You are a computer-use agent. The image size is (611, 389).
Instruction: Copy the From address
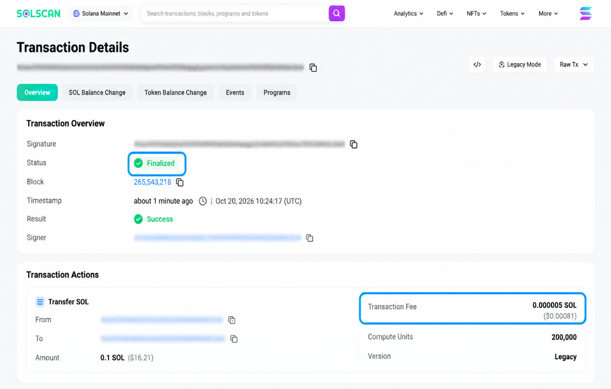(231, 320)
